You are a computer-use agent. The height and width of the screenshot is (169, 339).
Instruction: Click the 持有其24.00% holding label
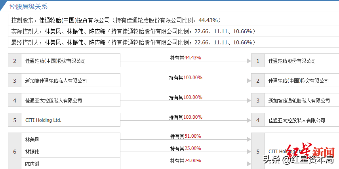click(x=185, y=160)
